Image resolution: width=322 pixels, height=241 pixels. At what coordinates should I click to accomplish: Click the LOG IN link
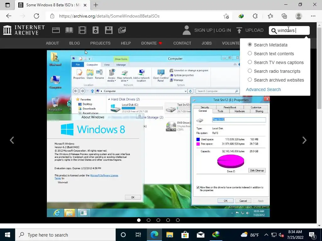click(224, 30)
